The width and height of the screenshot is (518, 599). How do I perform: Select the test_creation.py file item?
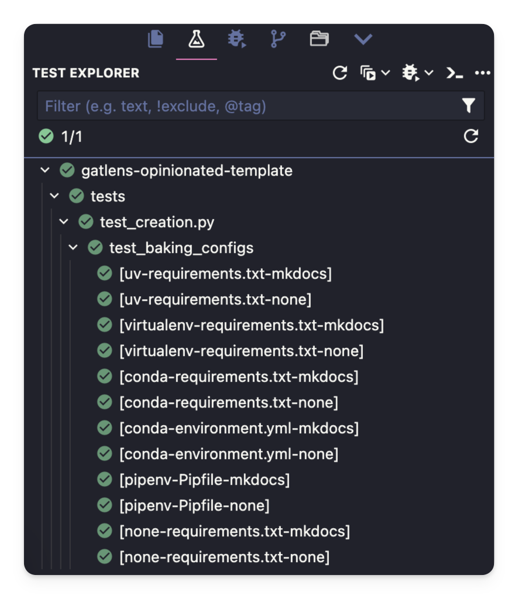tap(157, 223)
